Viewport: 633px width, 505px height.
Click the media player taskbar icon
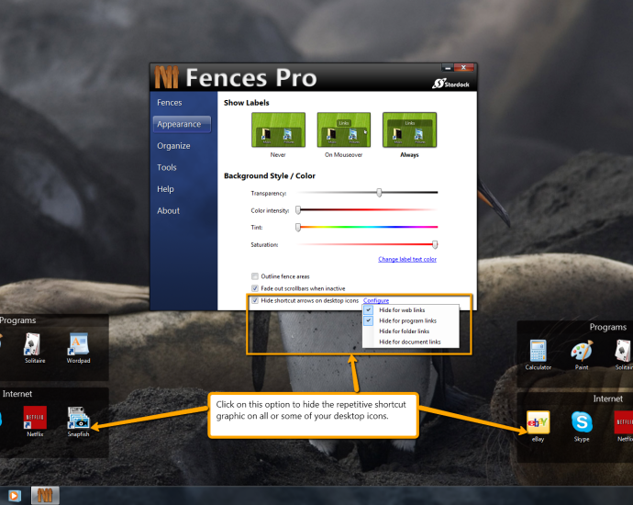[14, 495]
